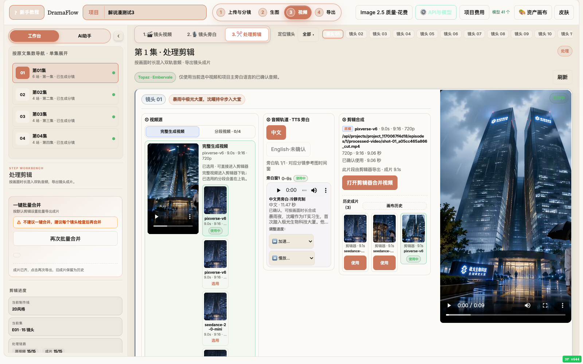
Task: Select 分段视频 0/4 source mode
Action: pos(227,131)
